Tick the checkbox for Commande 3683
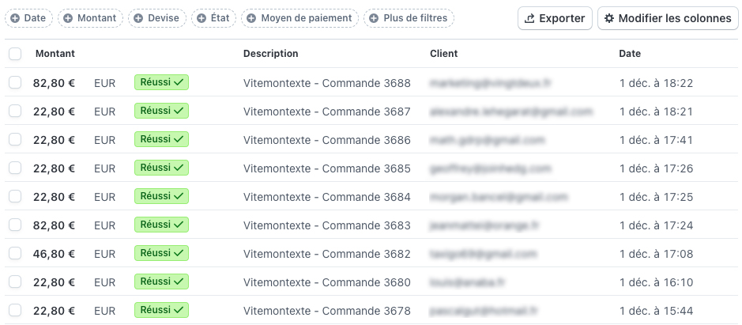 [x=15, y=225]
